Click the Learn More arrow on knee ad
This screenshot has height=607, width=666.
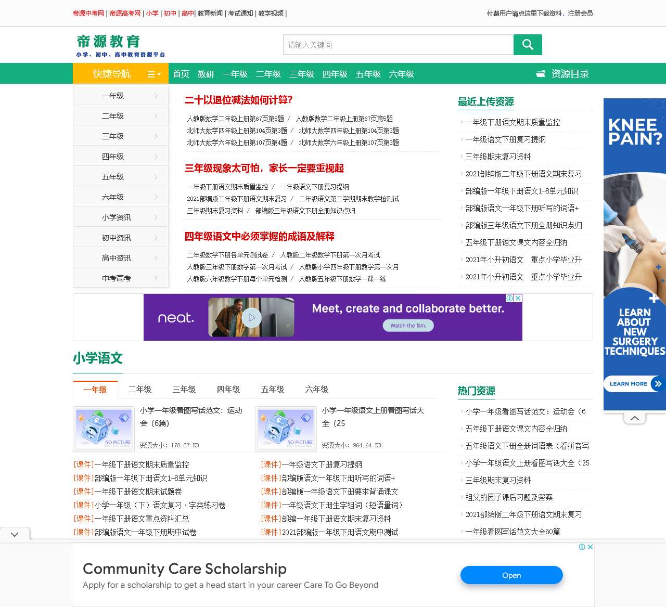pyautogui.click(x=658, y=384)
